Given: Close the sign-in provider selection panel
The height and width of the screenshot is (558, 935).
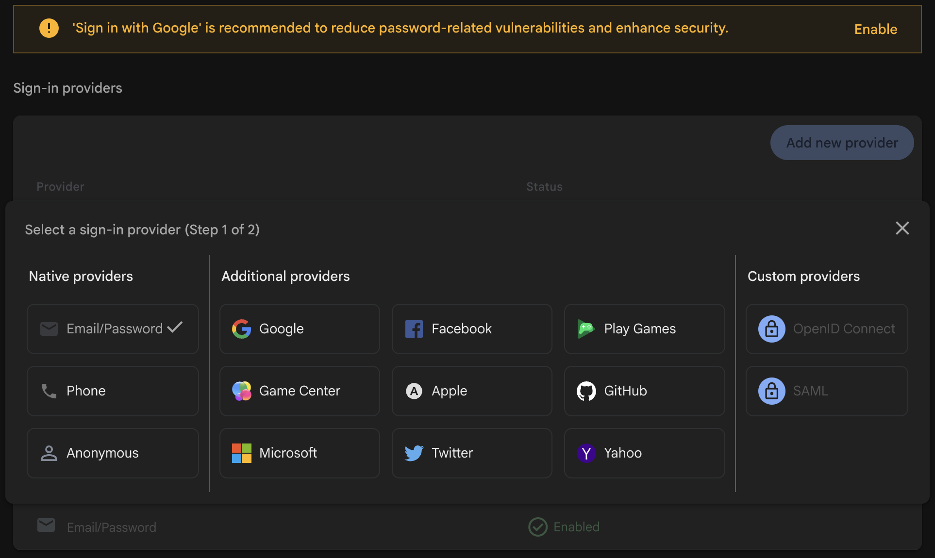Looking at the screenshot, I should coord(902,228).
